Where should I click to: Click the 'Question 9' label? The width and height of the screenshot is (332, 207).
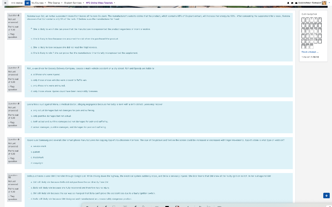point(14,140)
